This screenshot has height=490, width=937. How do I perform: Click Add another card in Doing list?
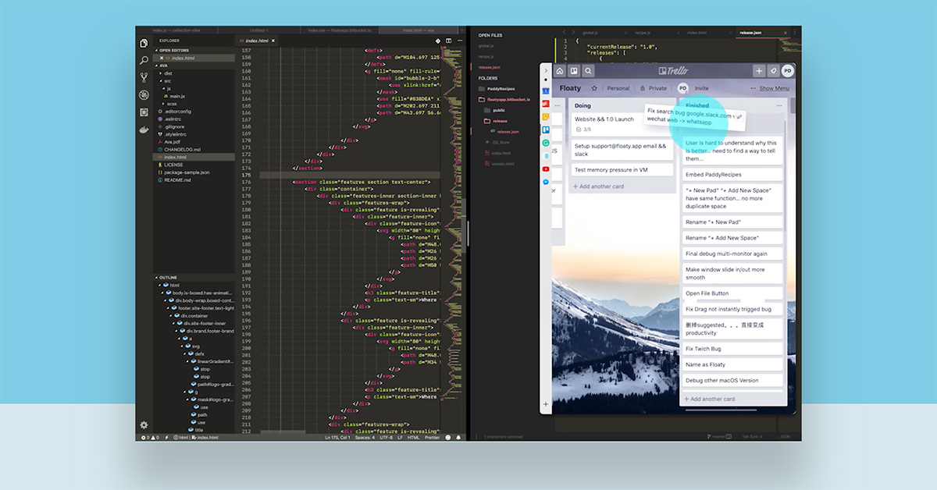597,186
